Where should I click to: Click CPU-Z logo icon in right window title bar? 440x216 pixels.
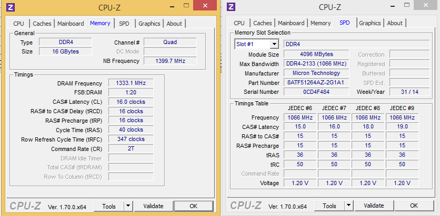pyautogui.click(x=231, y=7)
